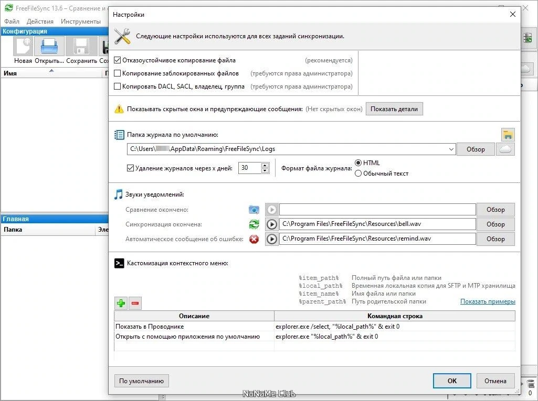This screenshot has height=401, width=538.
Task: Select row Показать в Проводнике
Action: point(194,326)
